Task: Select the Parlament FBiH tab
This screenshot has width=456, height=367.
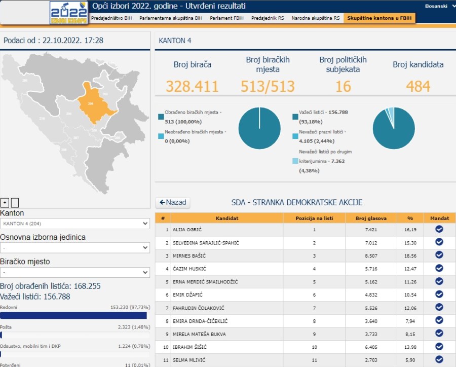Action: point(226,18)
